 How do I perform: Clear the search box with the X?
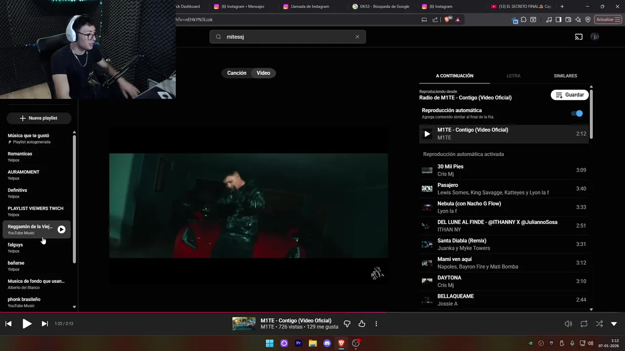(357, 37)
